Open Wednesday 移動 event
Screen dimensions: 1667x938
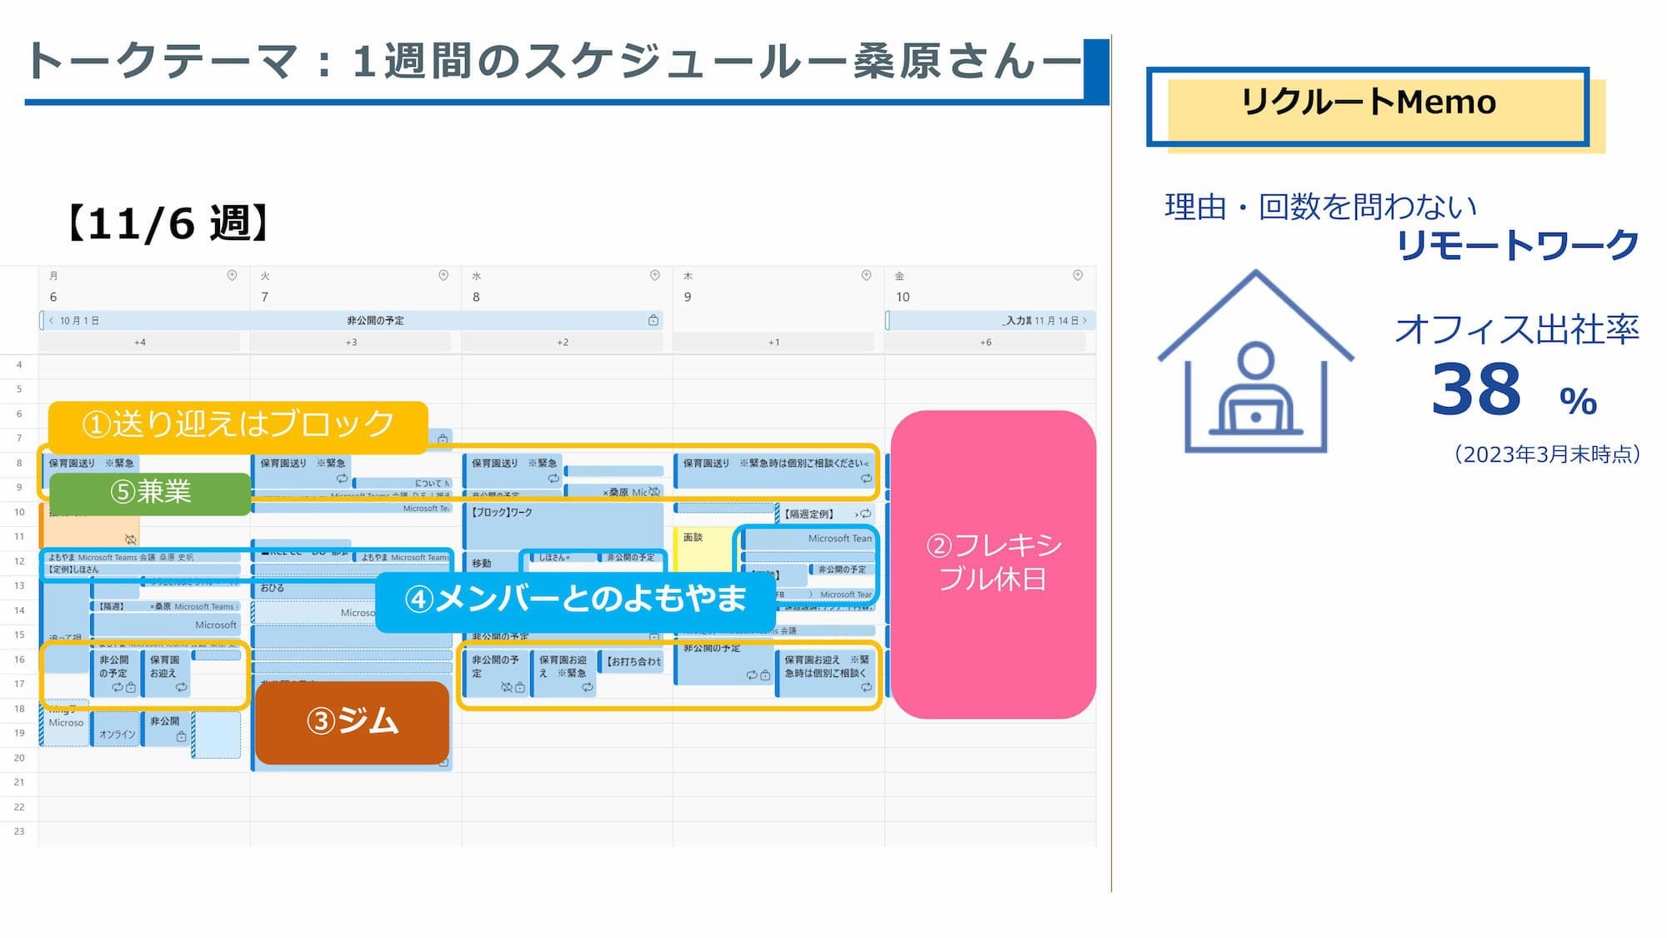(x=492, y=563)
